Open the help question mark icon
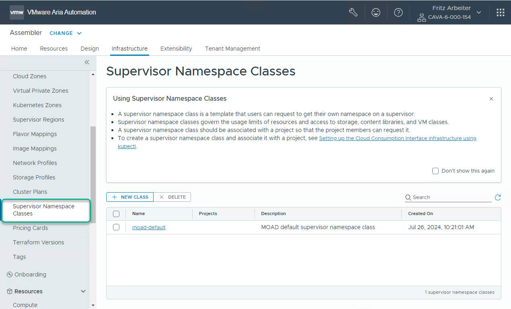 point(398,12)
